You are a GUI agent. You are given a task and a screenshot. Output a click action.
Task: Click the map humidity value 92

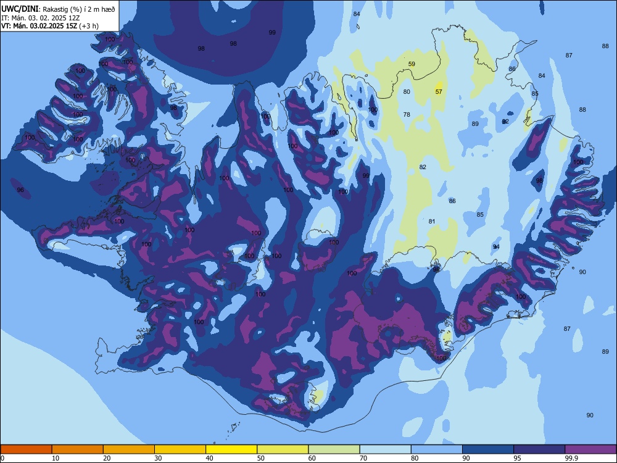pyautogui.click(x=506, y=121)
